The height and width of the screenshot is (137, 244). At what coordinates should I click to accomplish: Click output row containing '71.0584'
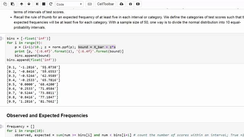(32, 89)
